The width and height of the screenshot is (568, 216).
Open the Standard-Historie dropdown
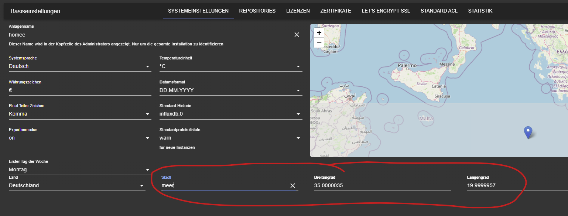tap(231, 114)
